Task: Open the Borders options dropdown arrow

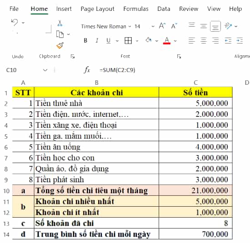Action: click(x=137, y=41)
